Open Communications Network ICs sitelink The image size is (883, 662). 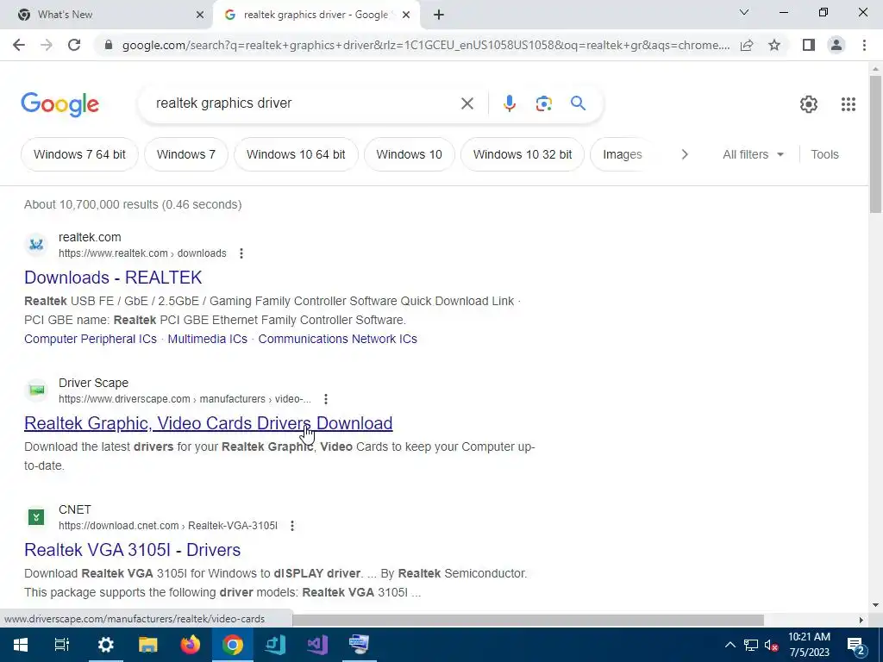click(337, 339)
